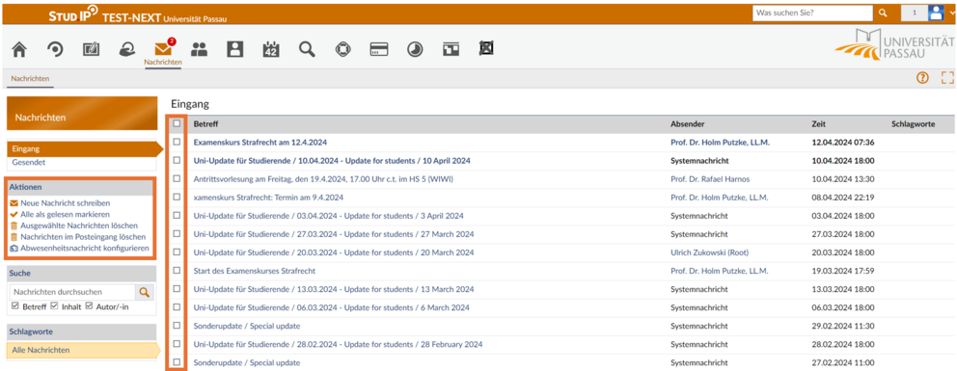The image size is (957, 371).
Task: Open the calendar planner icon
Action: tap(270, 50)
